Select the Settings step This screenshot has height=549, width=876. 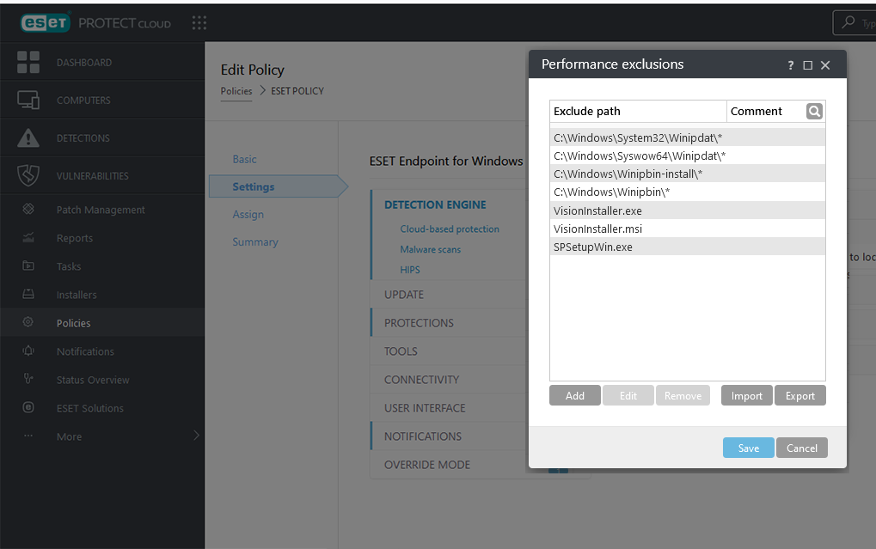(278, 186)
